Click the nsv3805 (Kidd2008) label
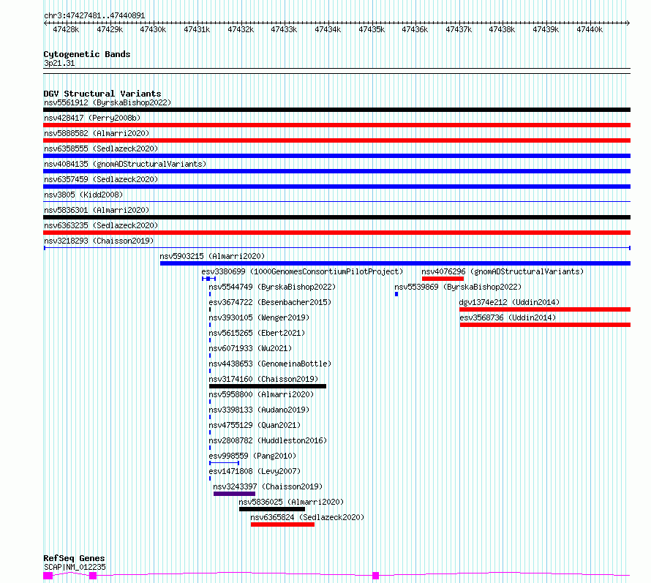Viewport: 651px width, 583px height. pos(83,195)
